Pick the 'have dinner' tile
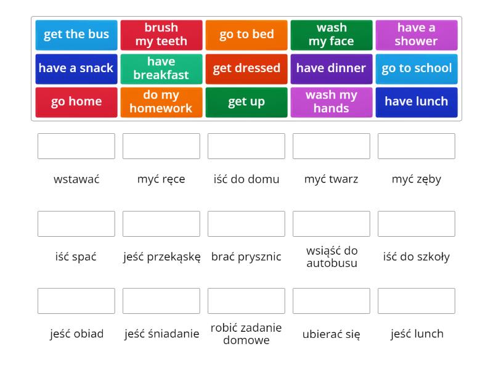The width and height of the screenshot is (493, 370). (332, 68)
